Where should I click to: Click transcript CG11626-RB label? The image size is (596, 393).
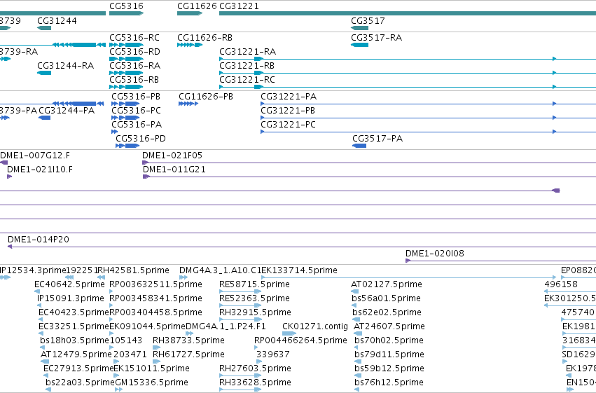pos(205,37)
